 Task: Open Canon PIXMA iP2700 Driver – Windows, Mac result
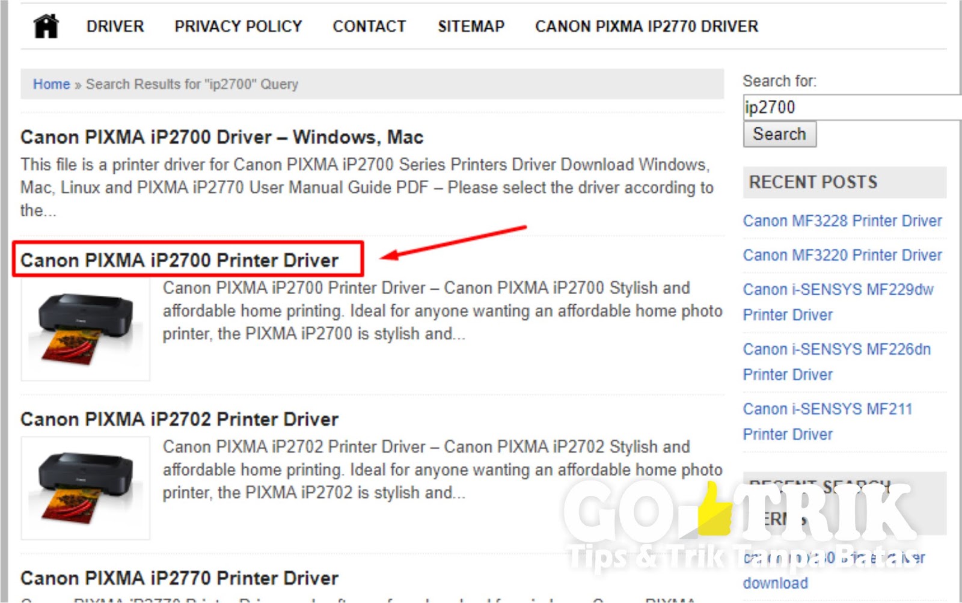222,137
